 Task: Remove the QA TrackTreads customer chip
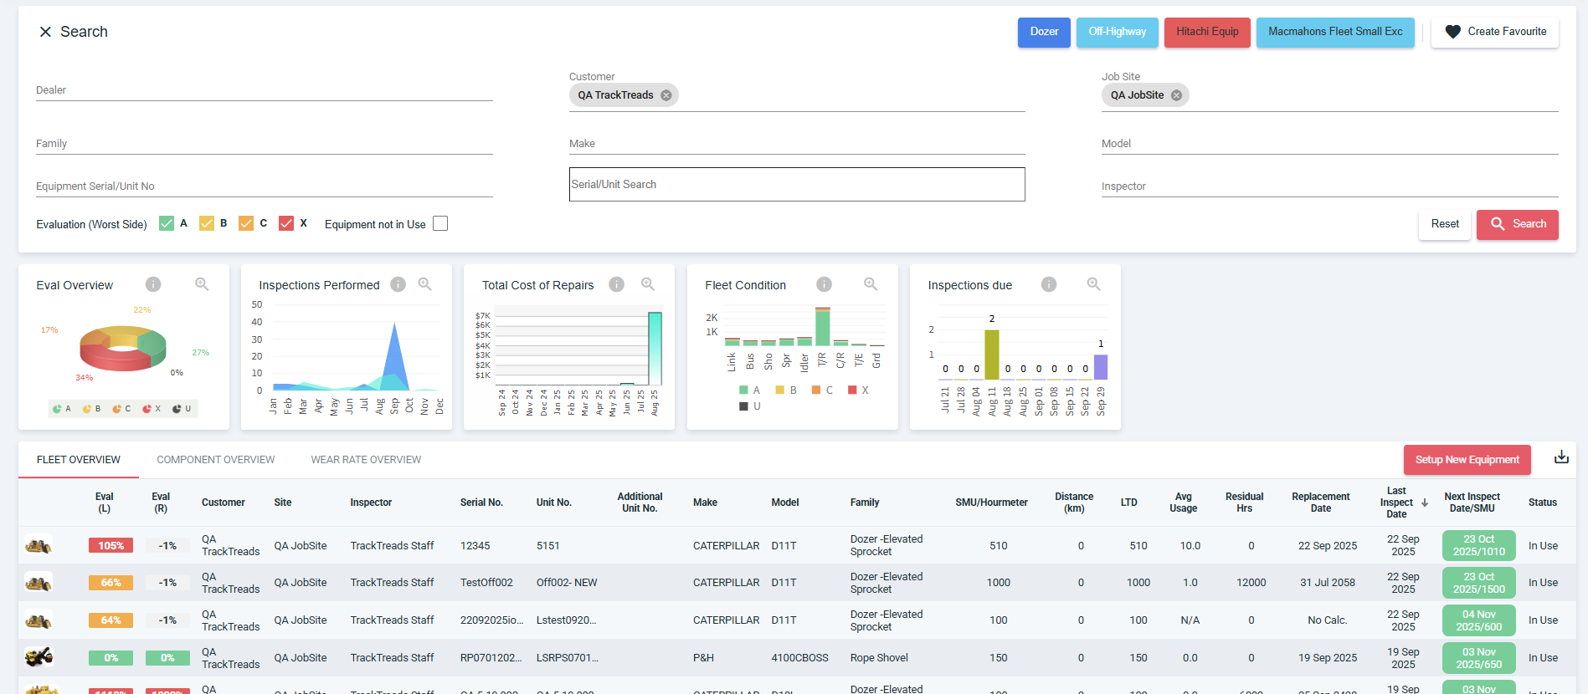click(x=666, y=95)
